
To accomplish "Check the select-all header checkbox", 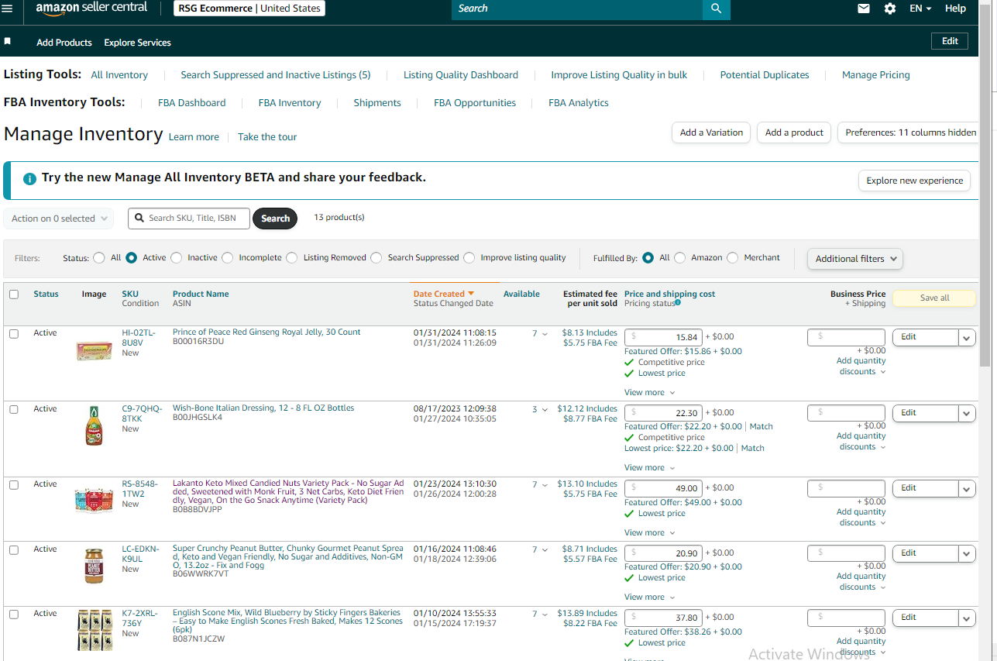I will coord(14,294).
